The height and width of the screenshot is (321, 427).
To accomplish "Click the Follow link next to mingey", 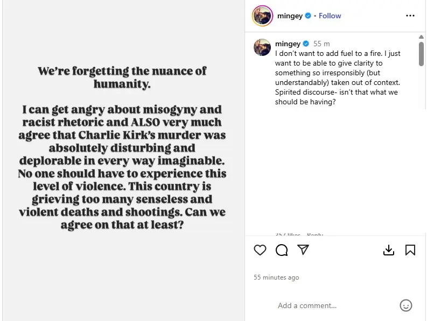I will pos(330,16).
